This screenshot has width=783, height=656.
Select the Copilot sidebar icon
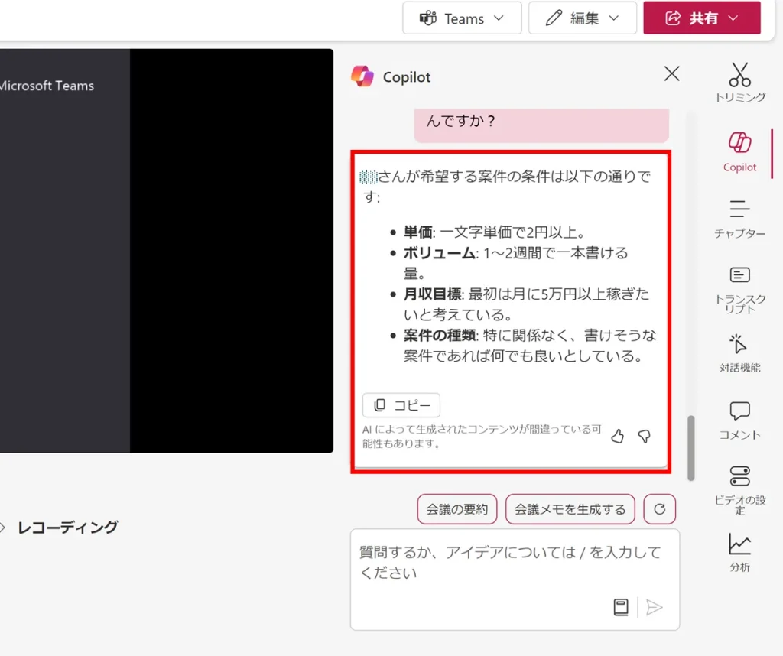[739, 151]
